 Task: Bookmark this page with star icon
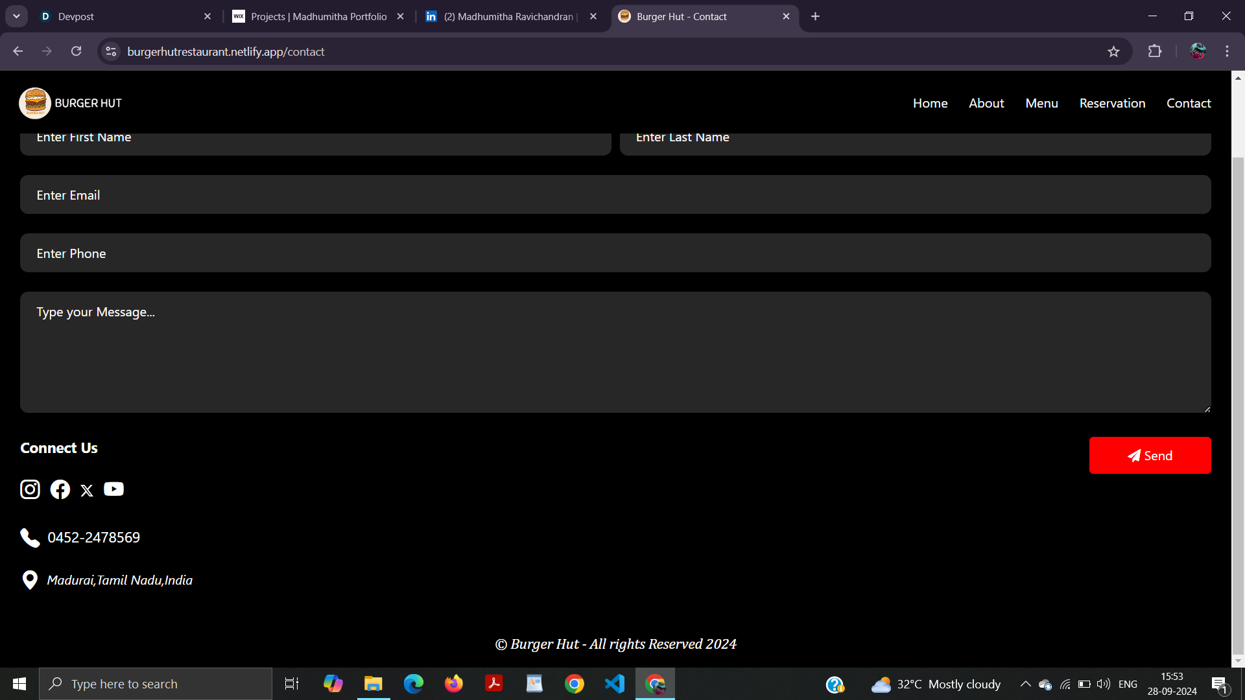click(1113, 52)
